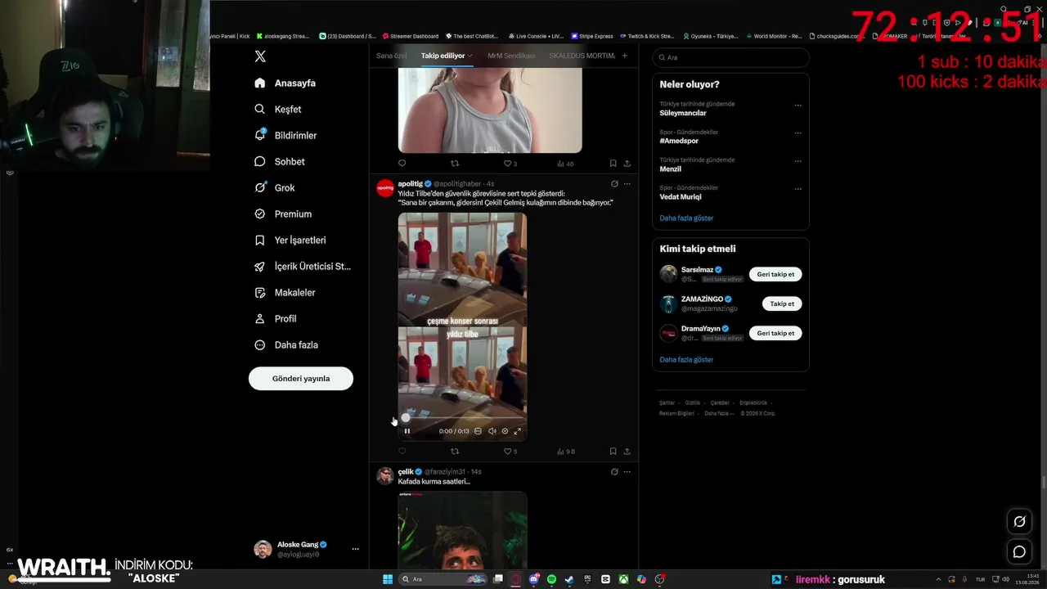Switch to the SKALEDUS MORTIMA tab

582,56
